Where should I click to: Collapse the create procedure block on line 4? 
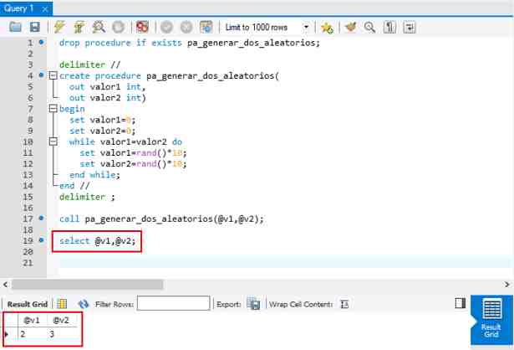pyautogui.click(x=53, y=76)
